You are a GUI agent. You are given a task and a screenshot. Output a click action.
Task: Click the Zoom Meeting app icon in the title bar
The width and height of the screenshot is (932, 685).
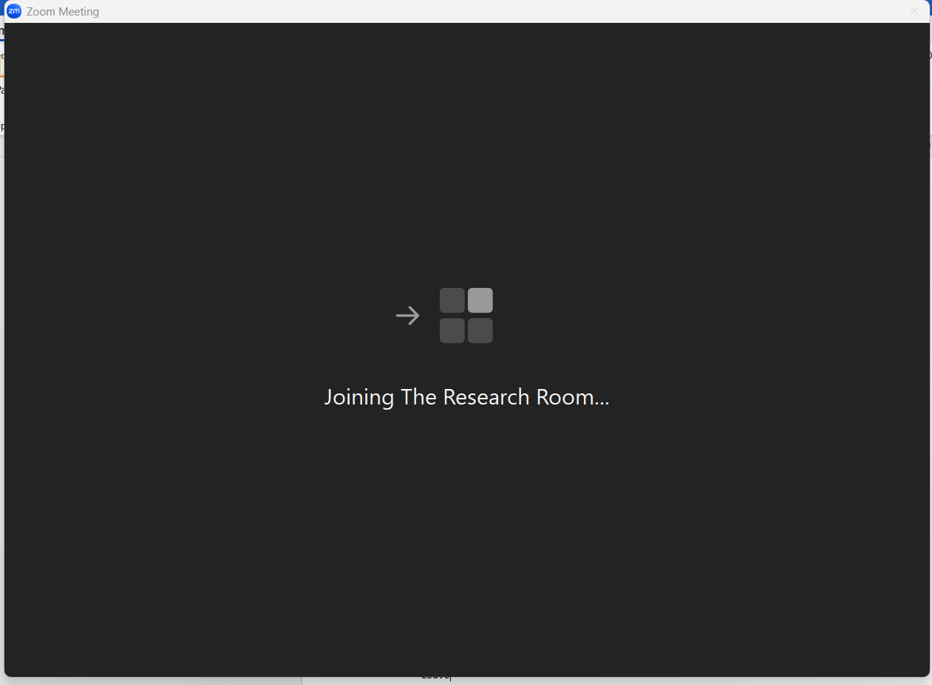click(13, 11)
